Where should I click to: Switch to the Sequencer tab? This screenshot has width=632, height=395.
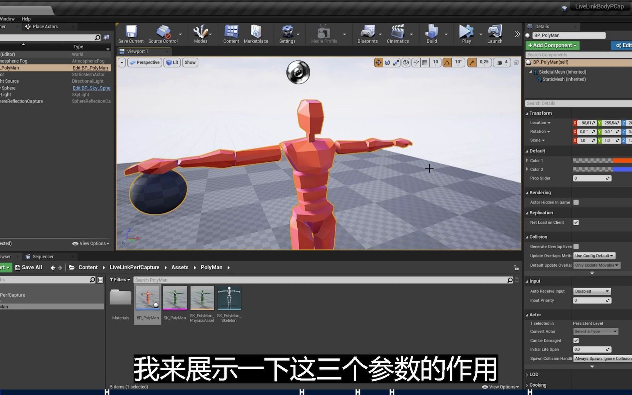43,256
